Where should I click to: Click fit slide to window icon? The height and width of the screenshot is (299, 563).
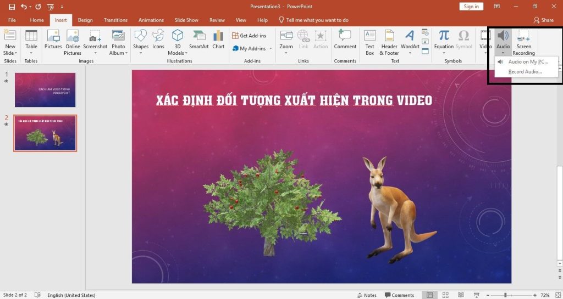click(x=558, y=295)
